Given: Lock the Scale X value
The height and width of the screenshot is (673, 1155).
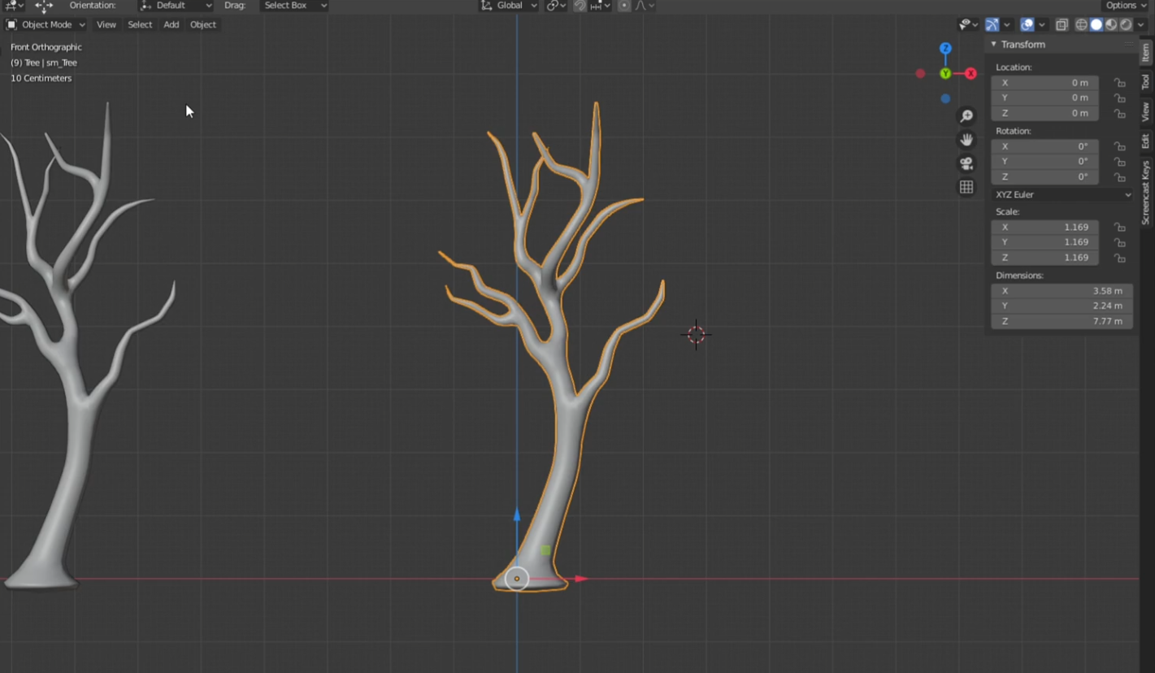Looking at the screenshot, I should pyautogui.click(x=1120, y=227).
